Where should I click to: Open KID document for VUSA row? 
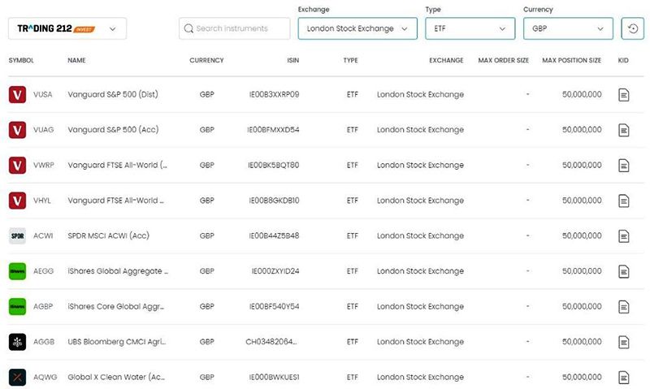(x=623, y=95)
